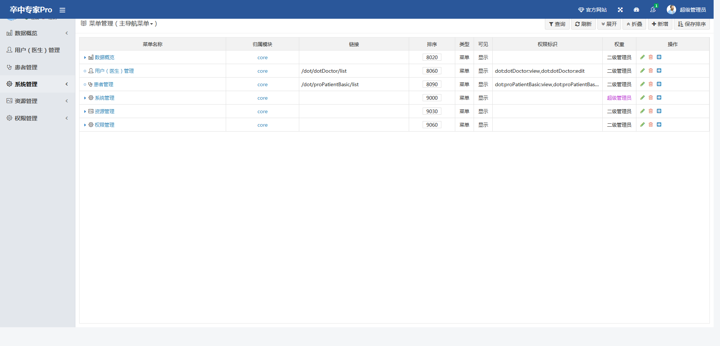The width and height of the screenshot is (720, 346).
Task: Toggle the sidebar hamburger menu icon
Action: [x=62, y=10]
